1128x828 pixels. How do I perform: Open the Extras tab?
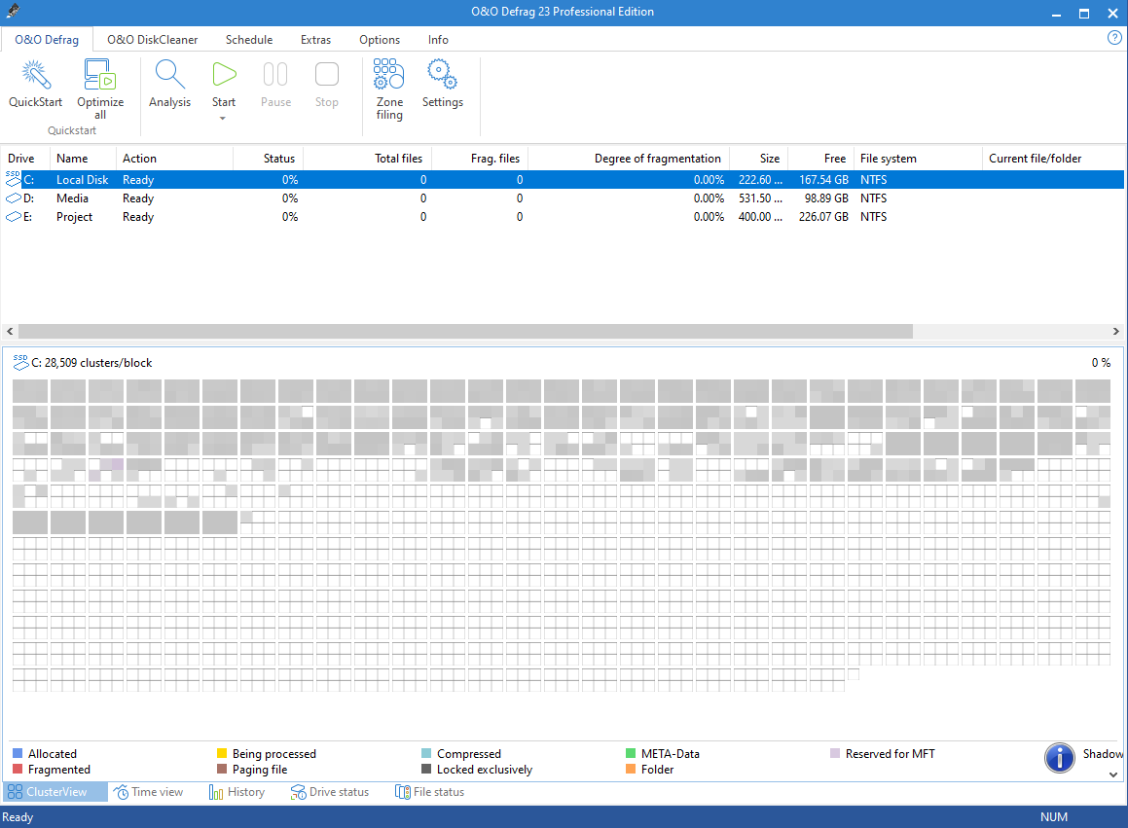click(315, 40)
